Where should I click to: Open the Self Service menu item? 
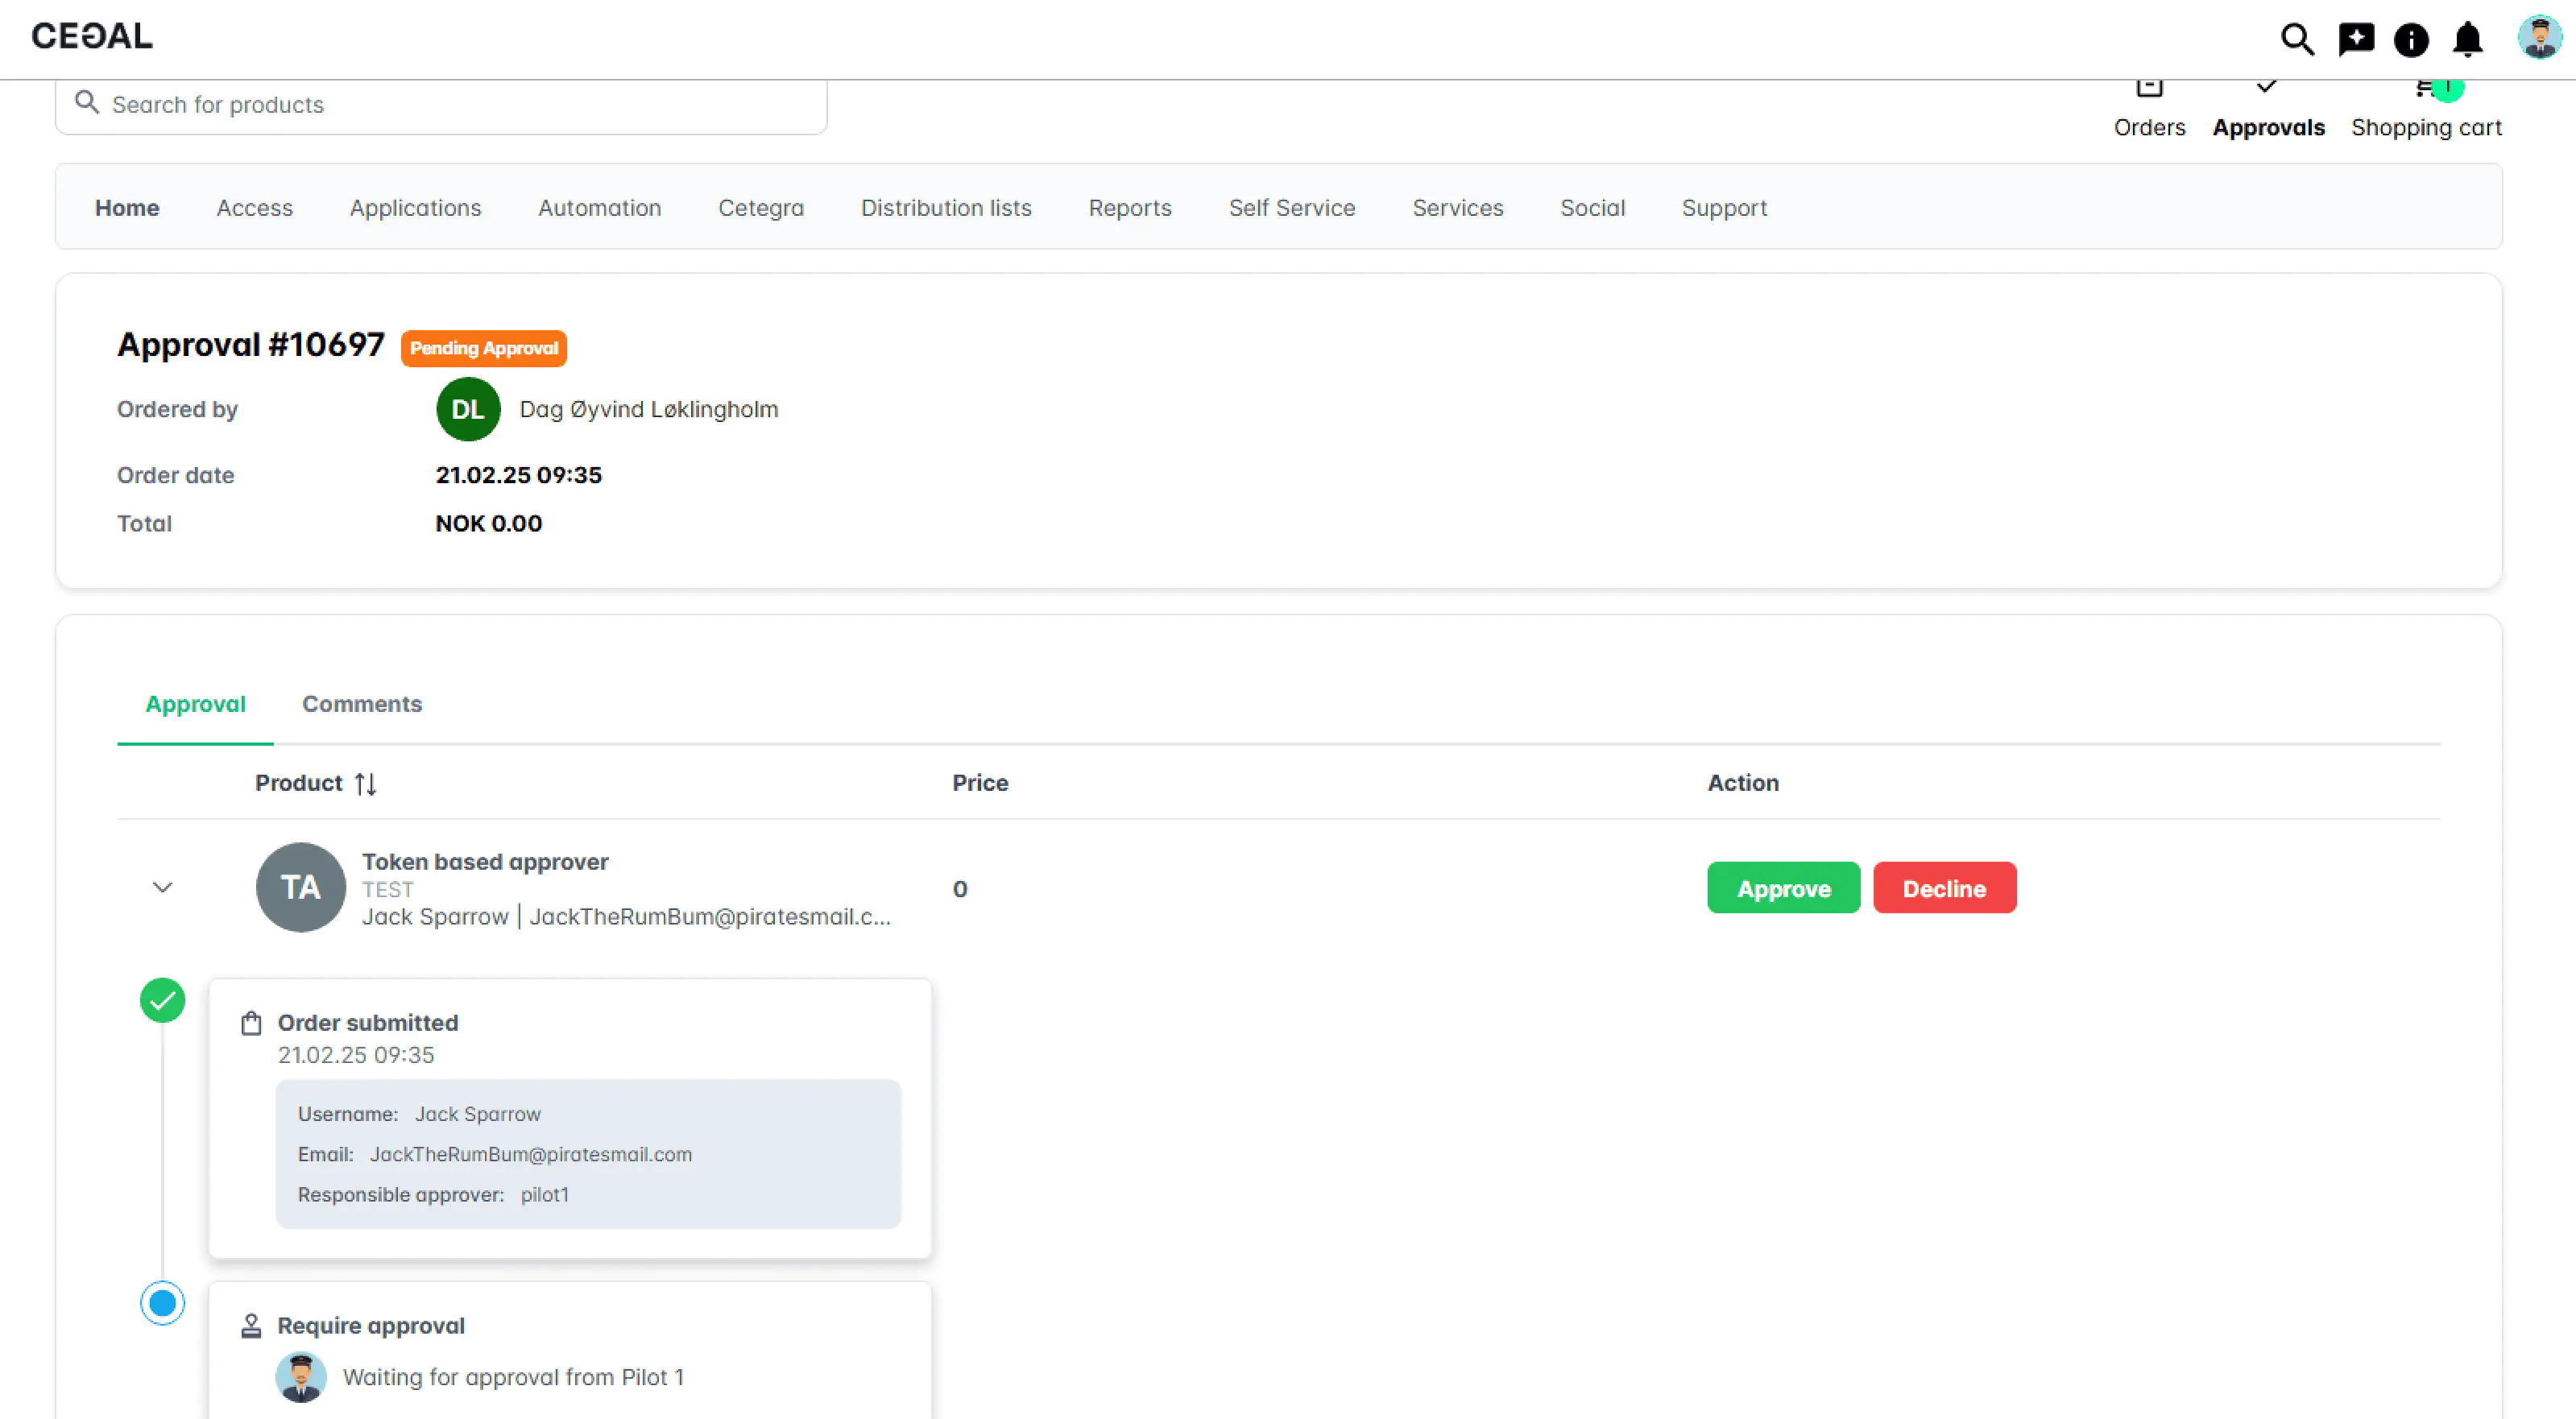tap(1291, 208)
